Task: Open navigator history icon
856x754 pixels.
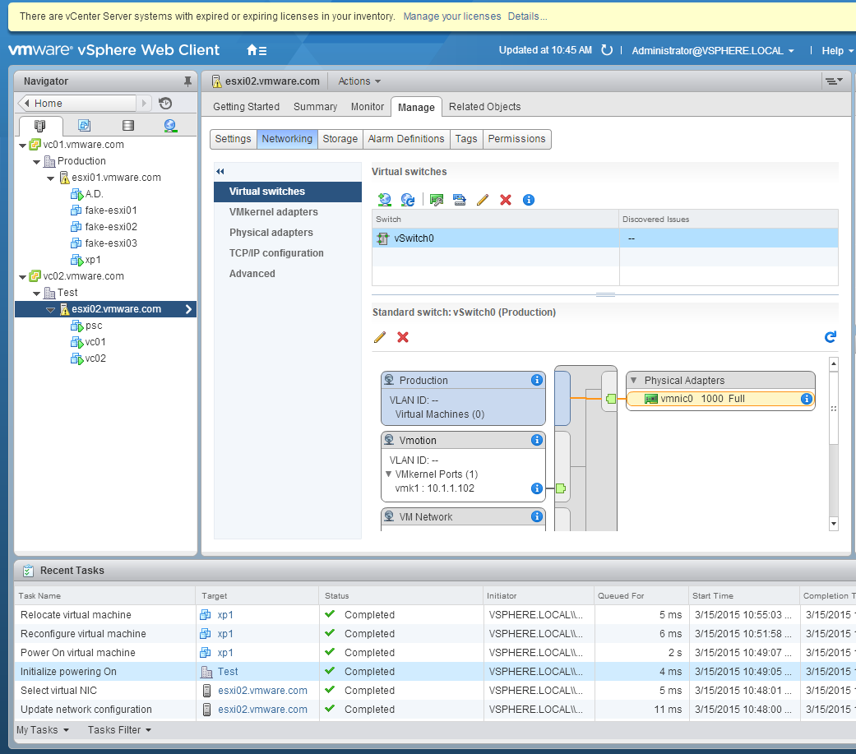Action: [164, 103]
